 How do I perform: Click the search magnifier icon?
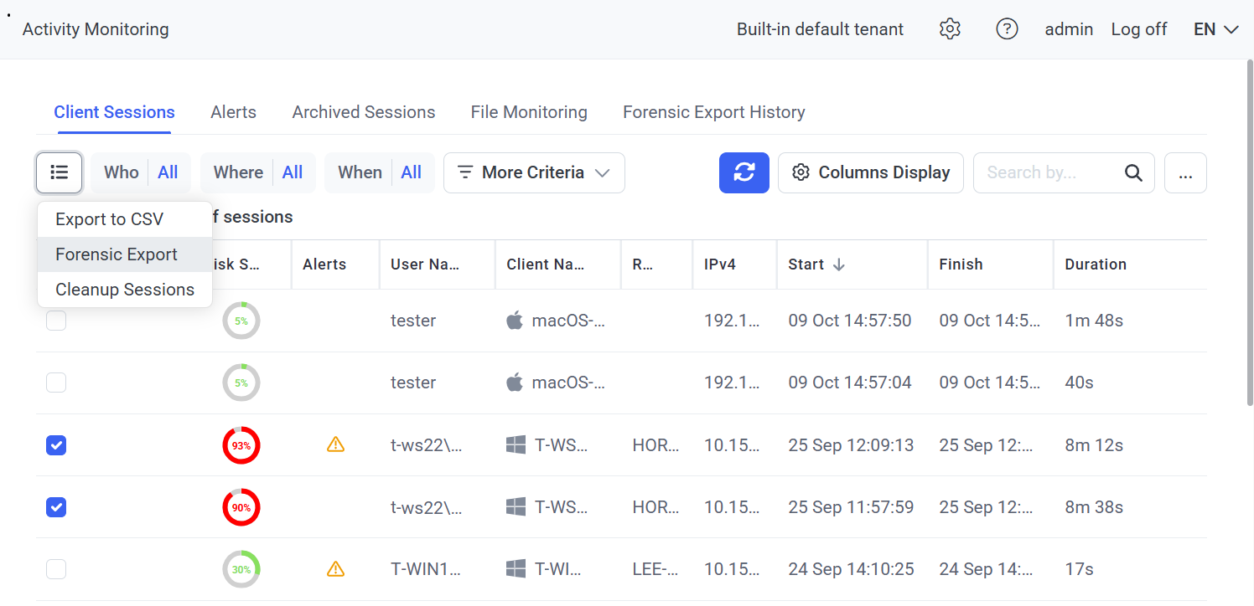[x=1133, y=172]
